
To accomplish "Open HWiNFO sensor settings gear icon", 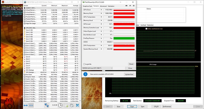I will click(x=72, y=105).
